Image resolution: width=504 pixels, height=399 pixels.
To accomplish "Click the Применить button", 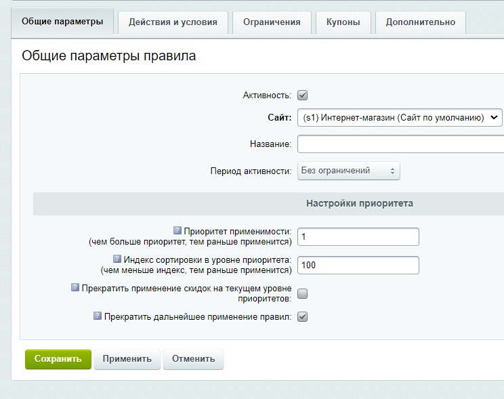I will (127, 359).
